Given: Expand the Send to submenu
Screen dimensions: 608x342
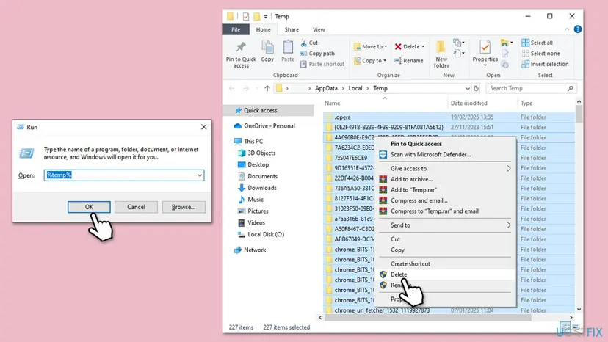Looking at the screenshot, I should click(446, 225).
